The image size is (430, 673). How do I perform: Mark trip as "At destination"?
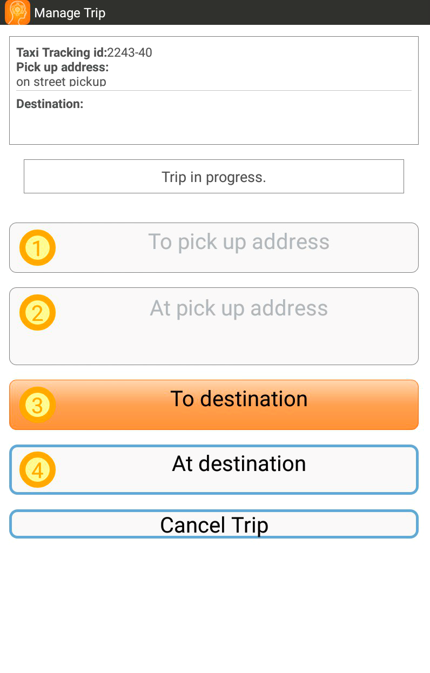214,469
